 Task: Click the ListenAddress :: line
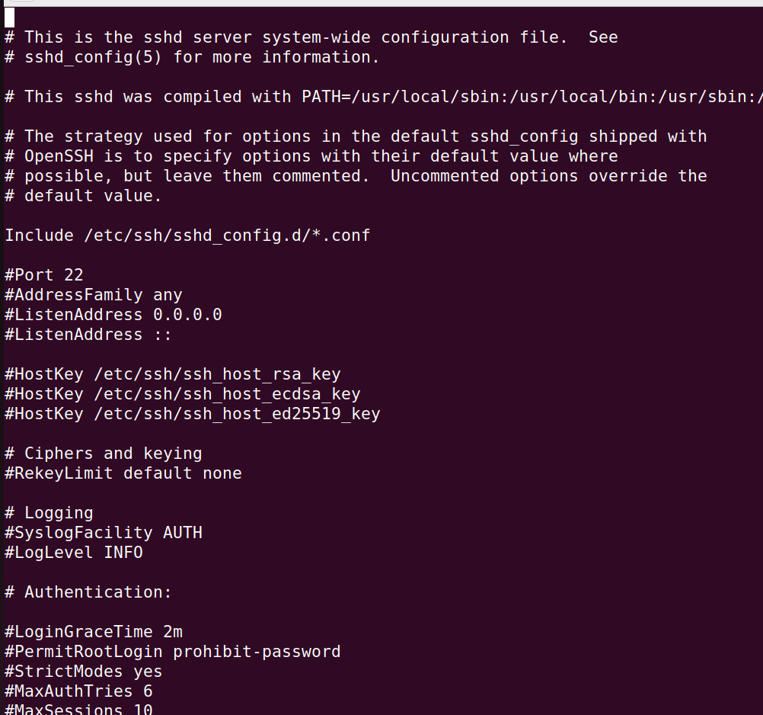(x=88, y=335)
